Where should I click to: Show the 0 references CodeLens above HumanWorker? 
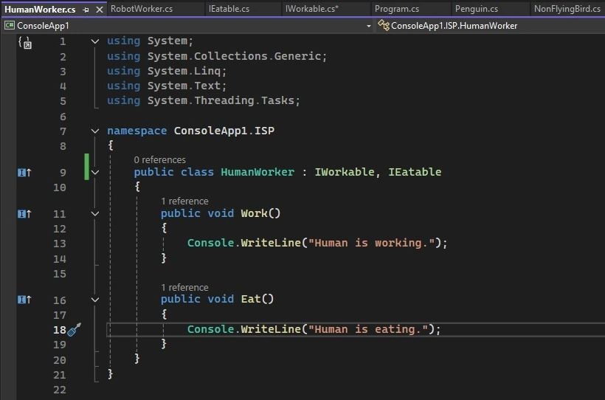tap(160, 160)
